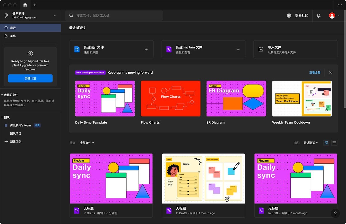This screenshot has height=224, width=346.
Task: Click the 新建设计文件 icon
Action: click(x=77, y=49)
